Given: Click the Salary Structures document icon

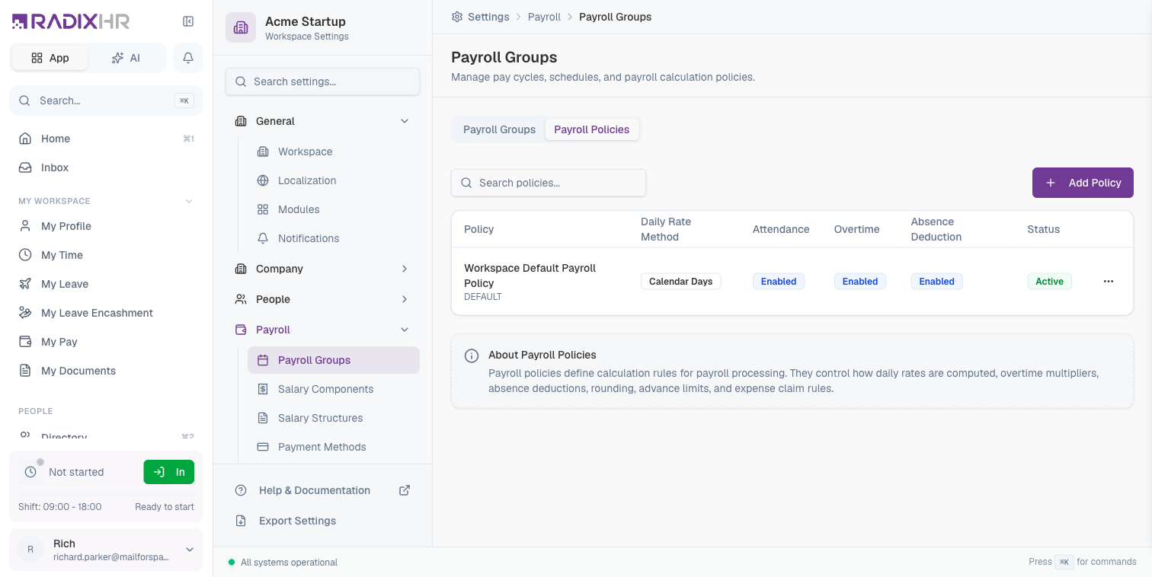Looking at the screenshot, I should coord(263,418).
